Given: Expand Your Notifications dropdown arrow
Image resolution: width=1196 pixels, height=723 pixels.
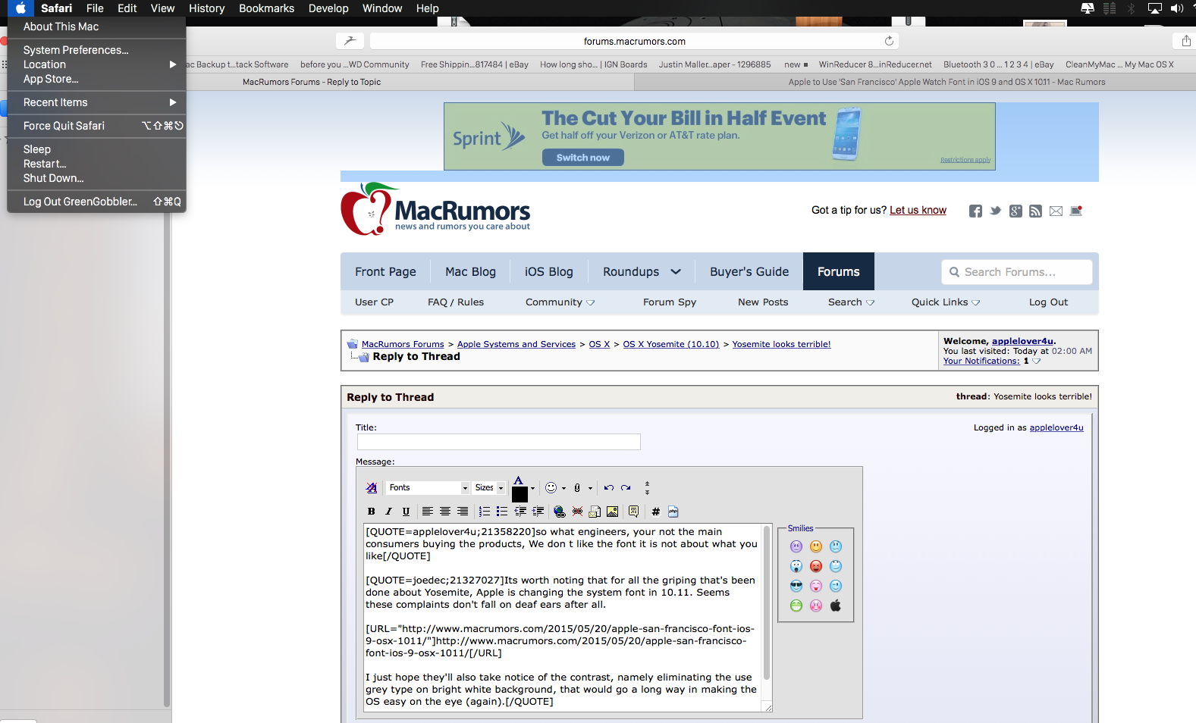Looking at the screenshot, I should (1037, 361).
